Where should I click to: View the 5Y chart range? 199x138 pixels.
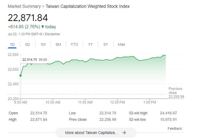[x=106, y=44]
